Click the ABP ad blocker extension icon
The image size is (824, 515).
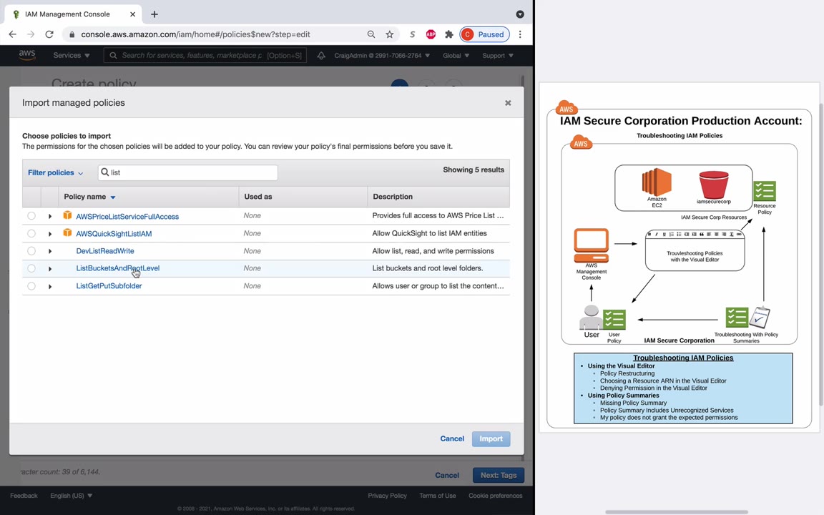pos(431,34)
